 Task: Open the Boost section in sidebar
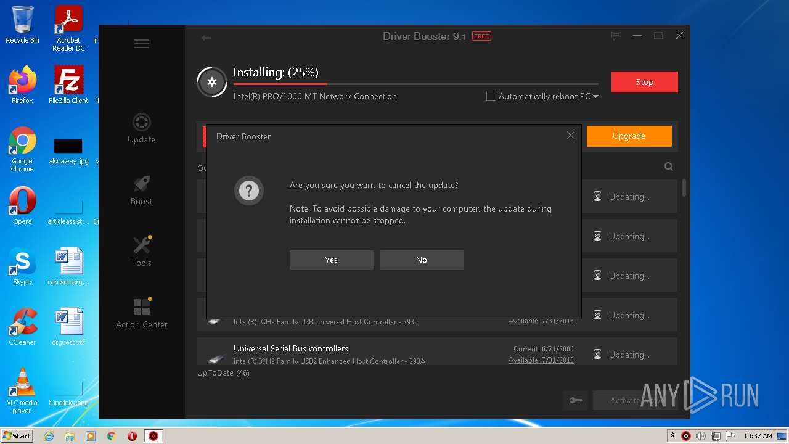(x=141, y=190)
